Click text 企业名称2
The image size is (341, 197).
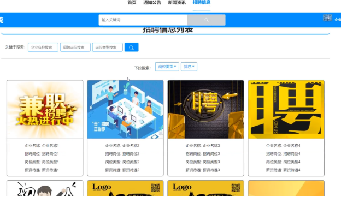click(131, 146)
